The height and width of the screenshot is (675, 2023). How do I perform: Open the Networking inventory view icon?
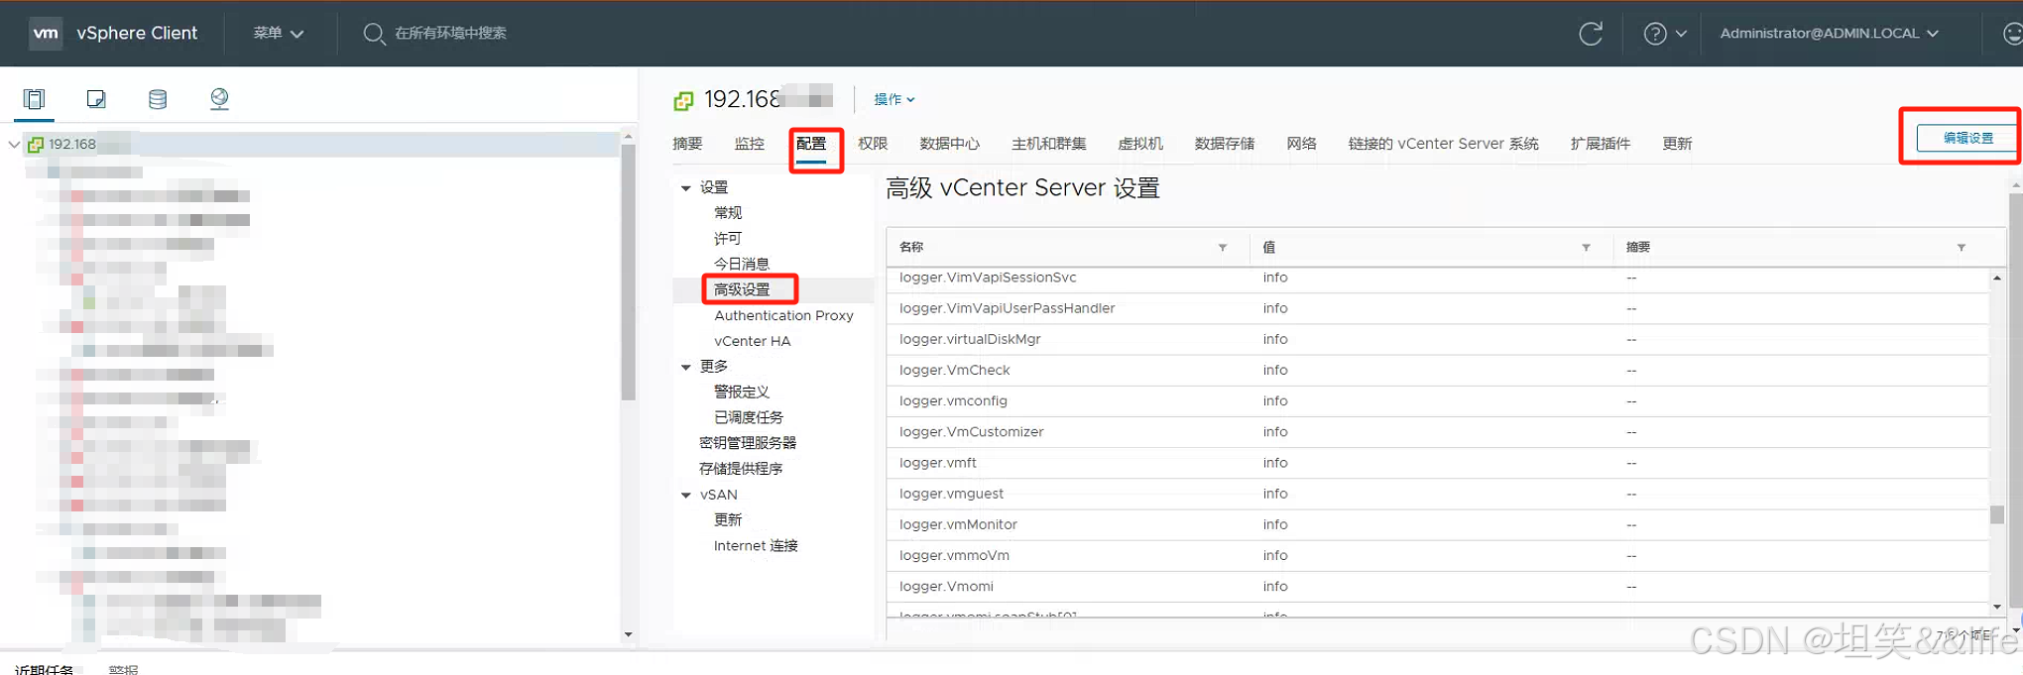click(x=219, y=99)
